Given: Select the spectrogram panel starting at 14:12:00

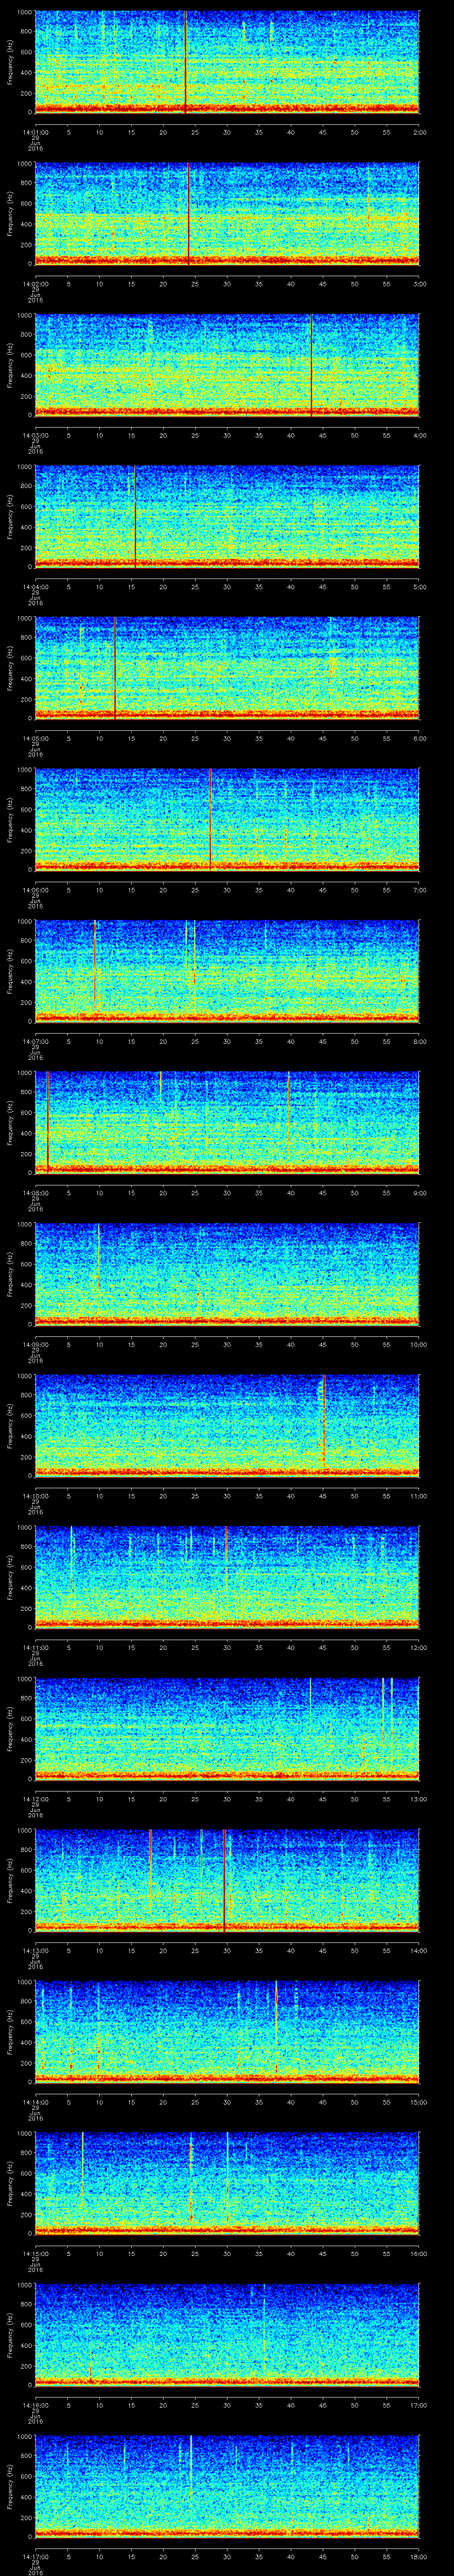Looking at the screenshot, I should tap(227, 1729).
